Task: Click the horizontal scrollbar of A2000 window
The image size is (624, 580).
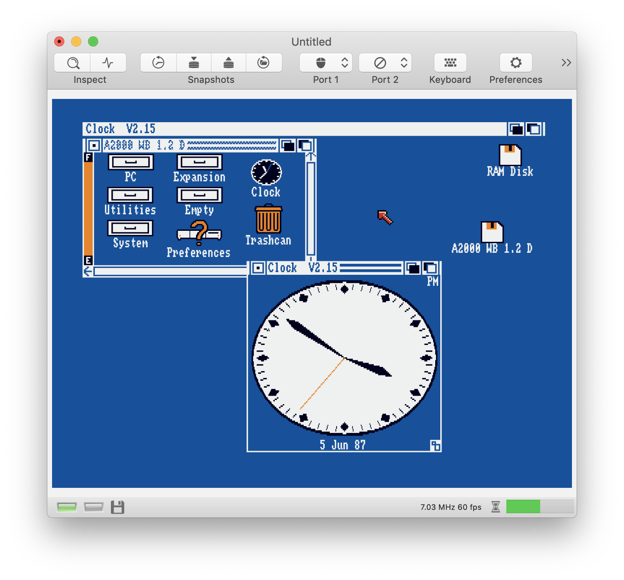Action: tap(170, 271)
